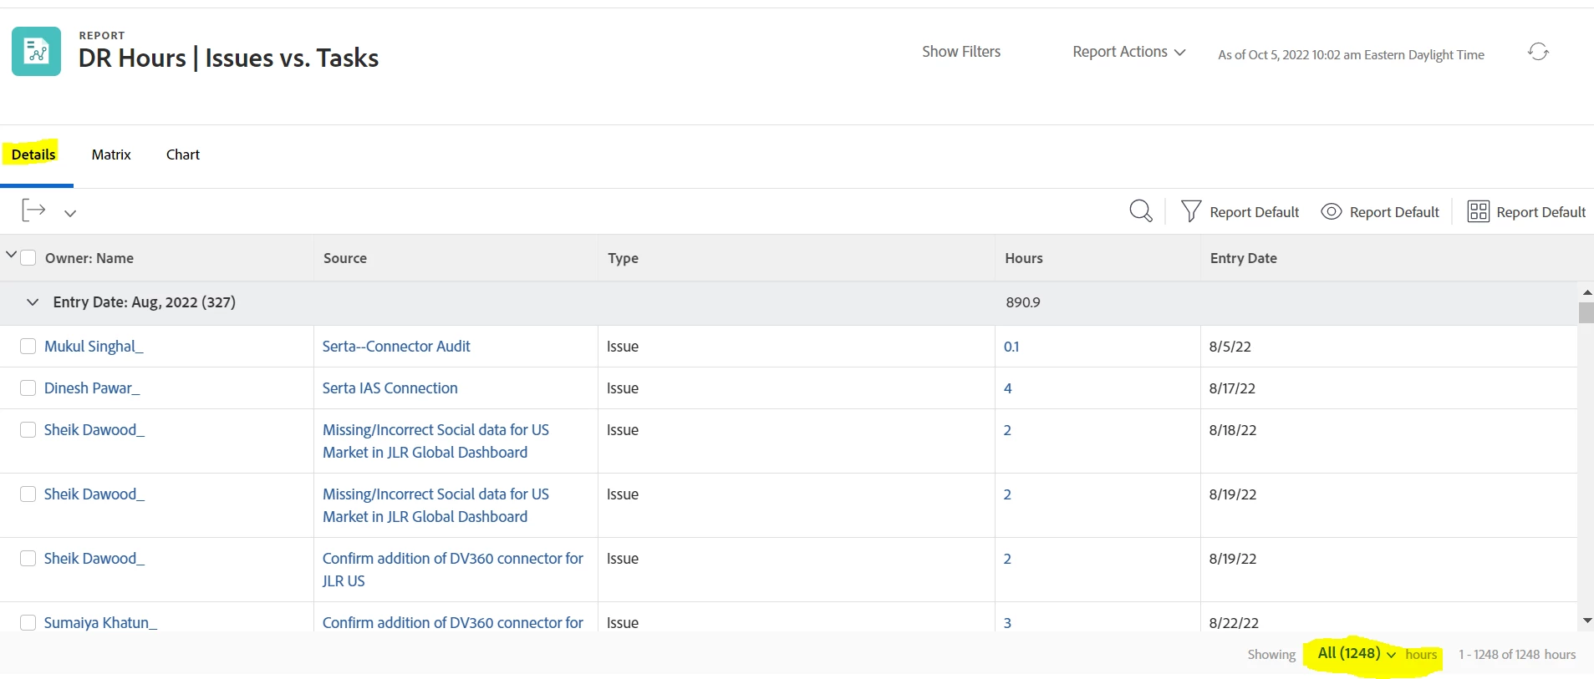
Task: Click the refresh report icon
Action: pyautogui.click(x=1538, y=52)
